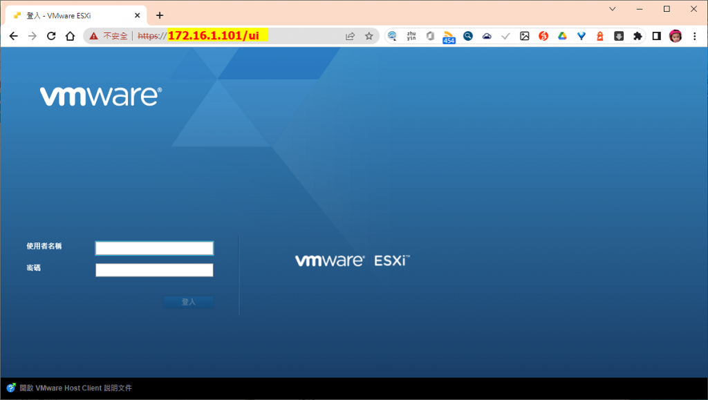Viewport: 708px width, 400px height.
Task: Open the Chrome profile avatar
Action: 676,36
